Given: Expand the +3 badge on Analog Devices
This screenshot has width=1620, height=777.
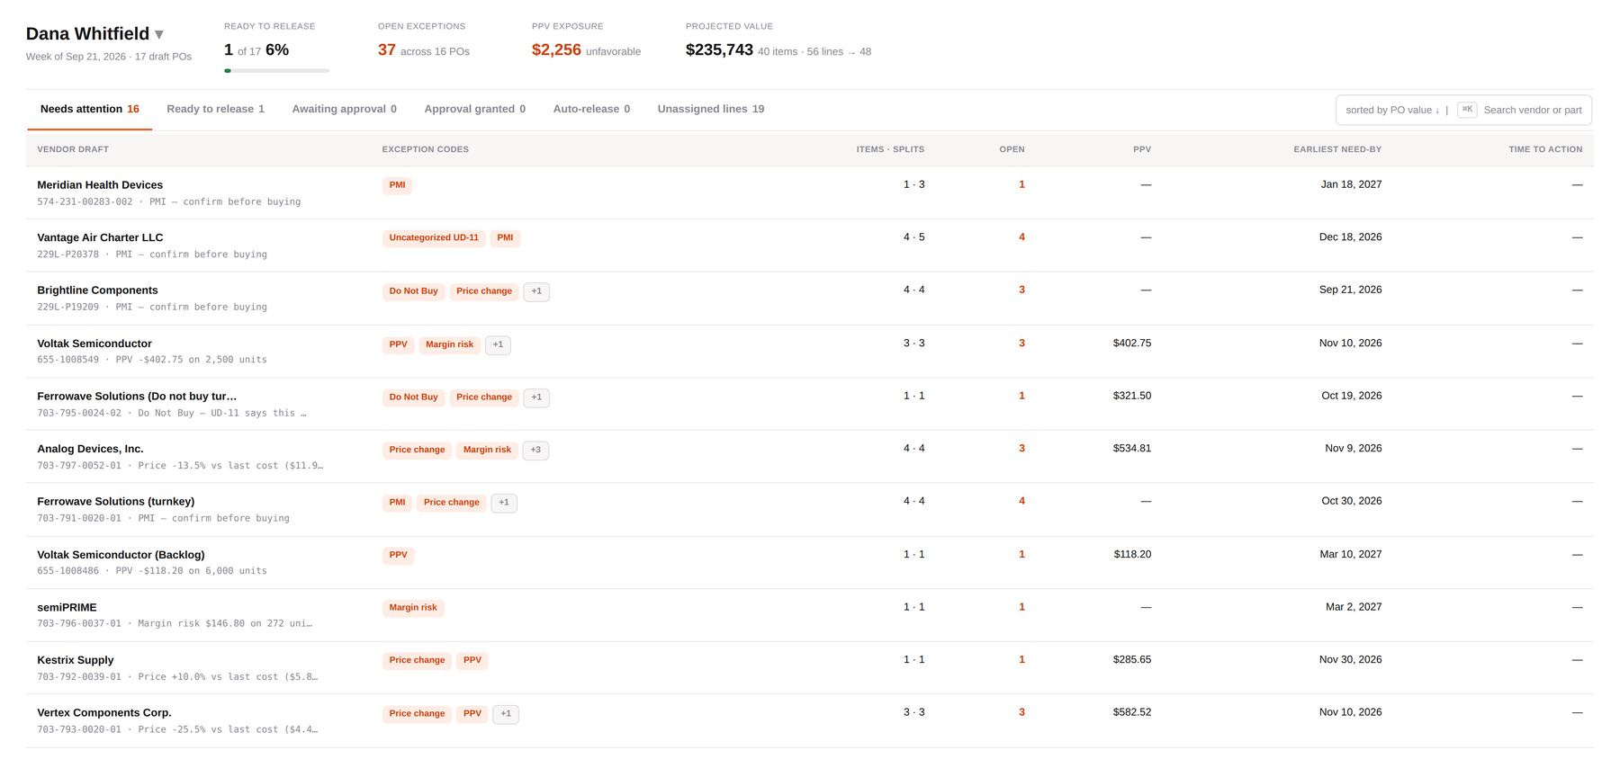Looking at the screenshot, I should pos(535,450).
